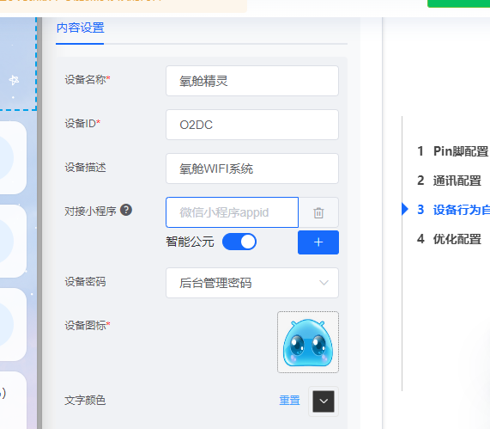Focus the 微信小程序appid input box
490x429 pixels.
click(233, 212)
